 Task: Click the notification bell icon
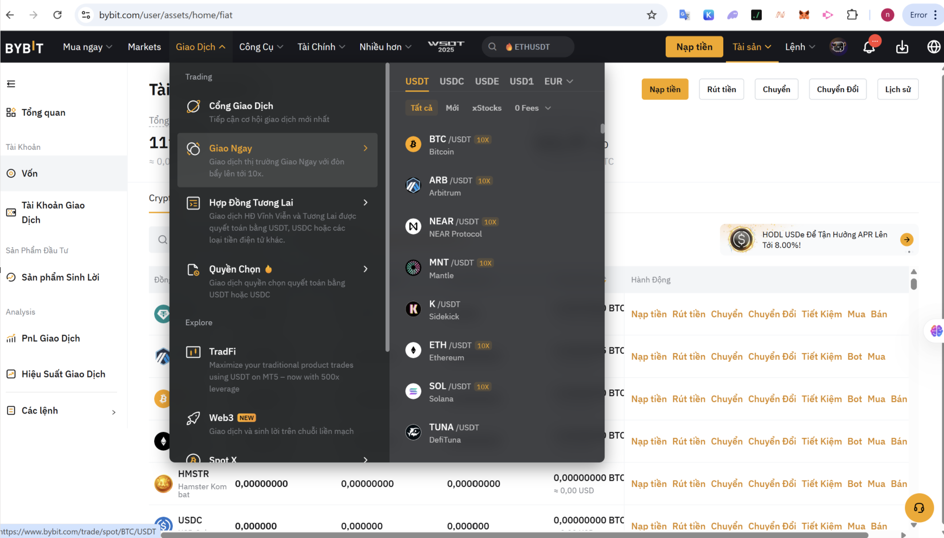(869, 47)
